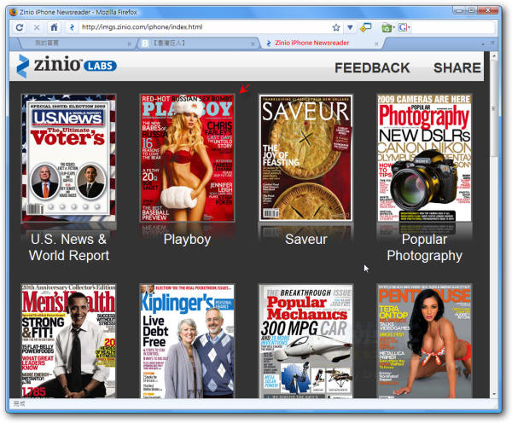
Task: Close the Firefox window
Action: (x=487, y=11)
